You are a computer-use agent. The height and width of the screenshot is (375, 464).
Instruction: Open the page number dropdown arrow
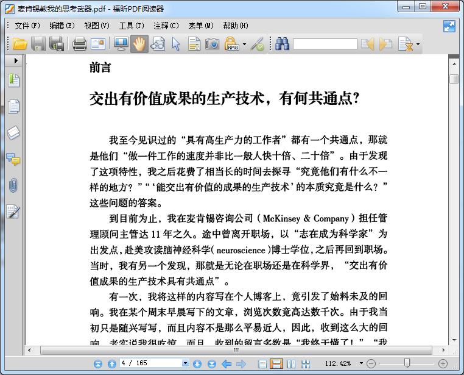[x=186, y=363]
